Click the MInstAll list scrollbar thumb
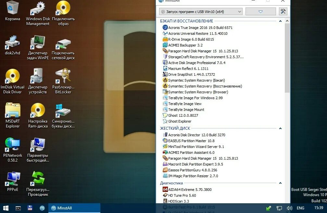Screen dimensions: 327x213 (287, 58)
